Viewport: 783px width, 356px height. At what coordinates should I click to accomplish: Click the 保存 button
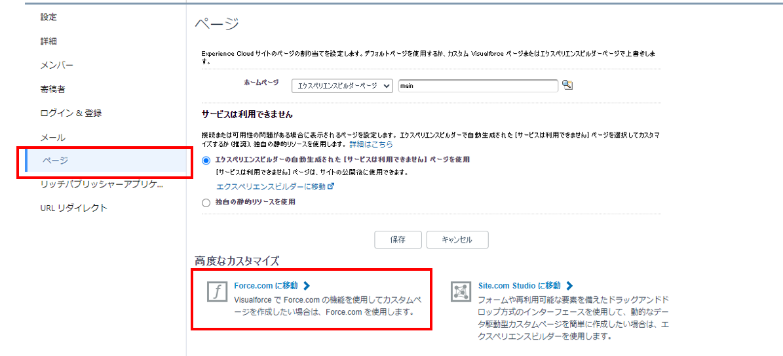(398, 239)
